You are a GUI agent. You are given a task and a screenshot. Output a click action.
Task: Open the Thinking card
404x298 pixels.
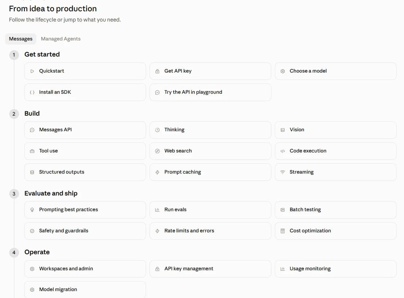click(210, 130)
